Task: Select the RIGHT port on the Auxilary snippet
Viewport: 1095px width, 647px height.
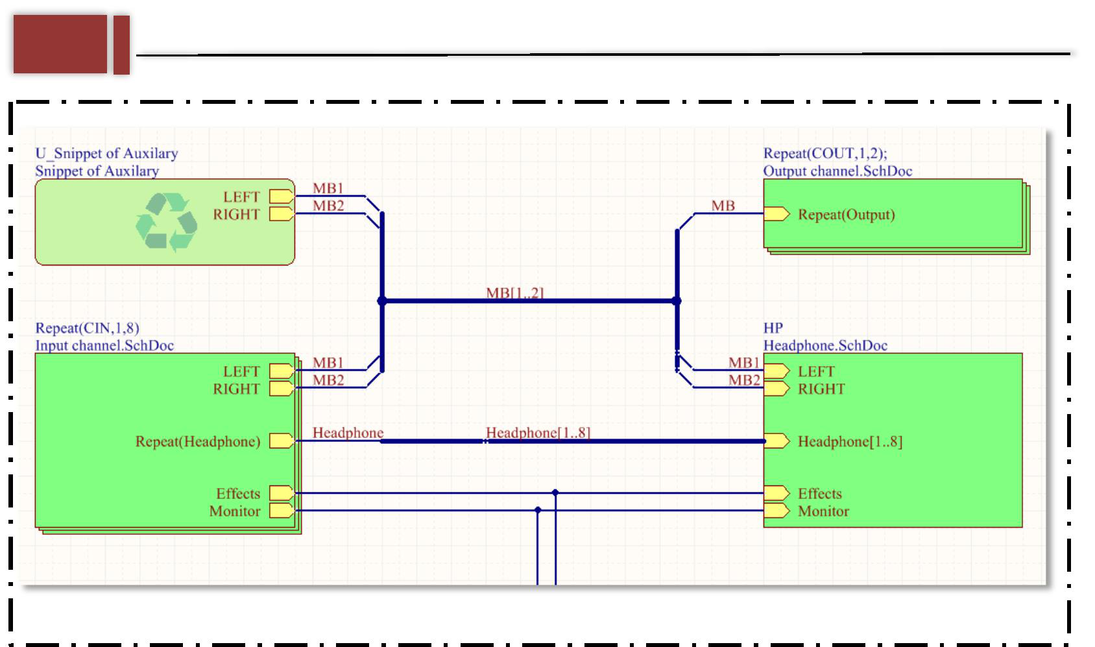Action: 282,214
